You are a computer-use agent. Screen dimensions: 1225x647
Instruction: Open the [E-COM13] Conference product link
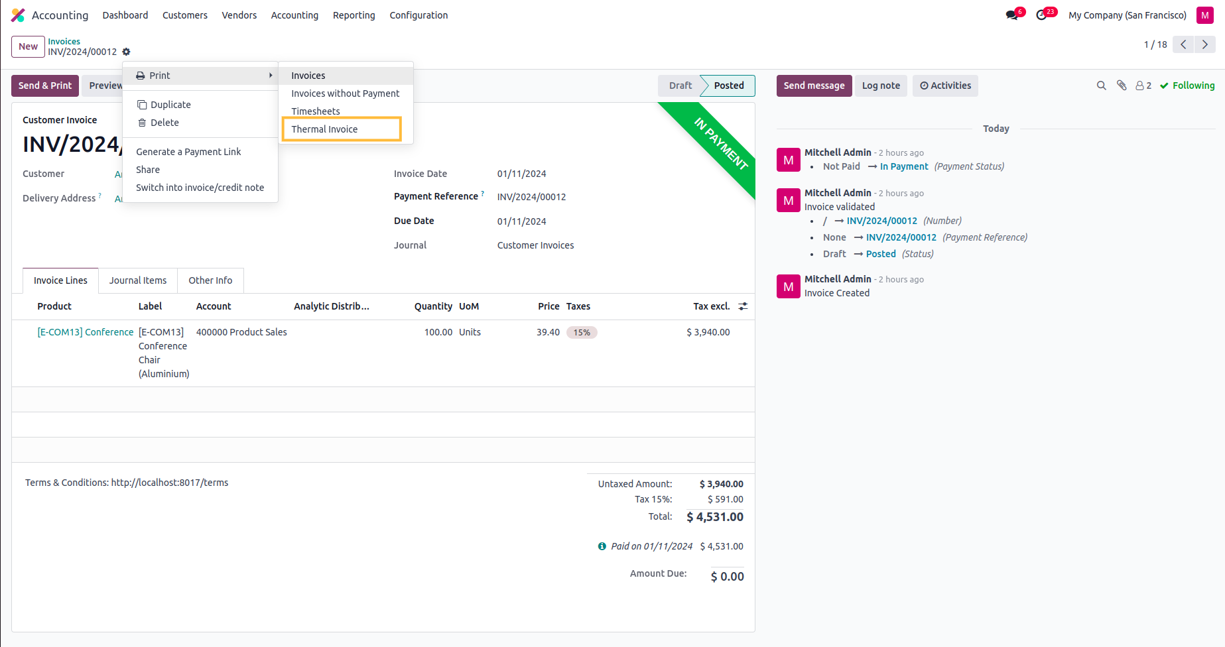tap(86, 332)
